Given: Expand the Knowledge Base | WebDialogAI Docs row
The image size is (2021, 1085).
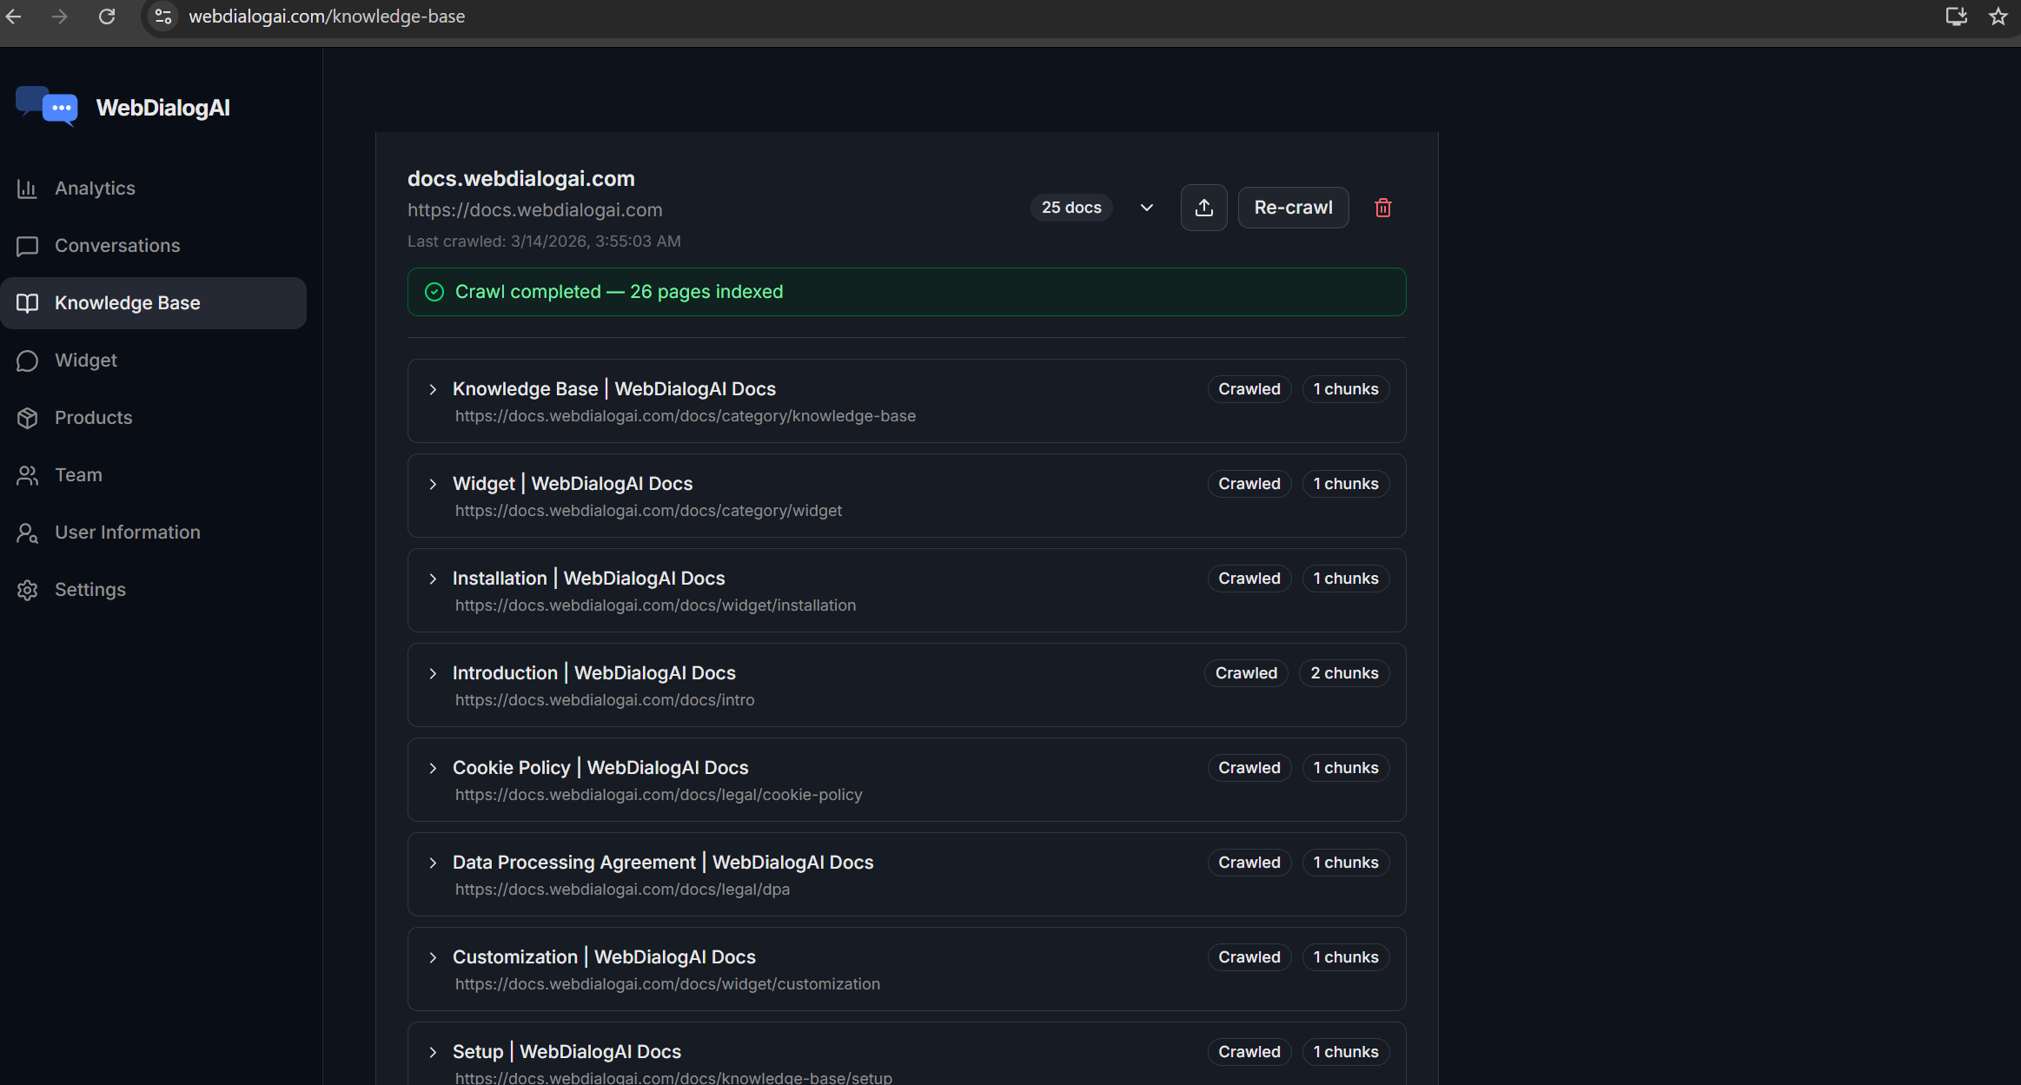Looking at the screenshot, I should (433, 390).
